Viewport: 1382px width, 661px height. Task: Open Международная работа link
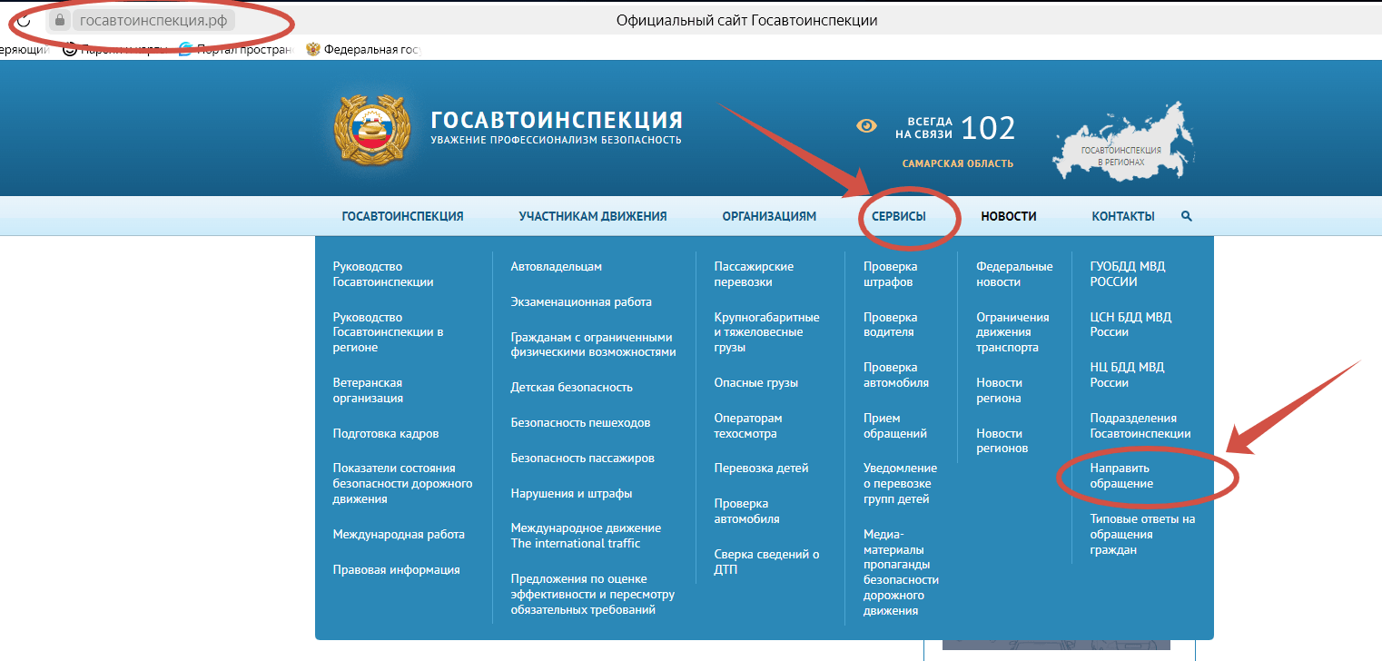point(399,534)
